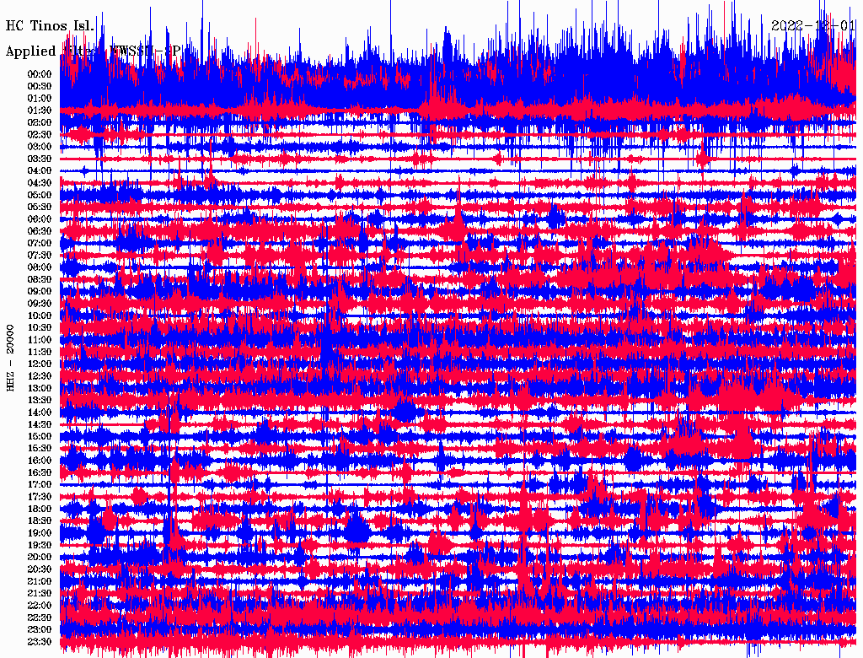Viewport: 863px width, 658px height.
Task: Click the date stamp starting with 2022
Action: tap(813, 26)
